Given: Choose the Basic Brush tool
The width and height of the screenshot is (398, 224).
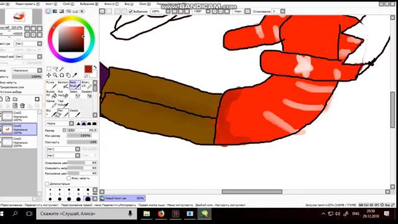Looking at the screenshot, I should tap(75, 85).
